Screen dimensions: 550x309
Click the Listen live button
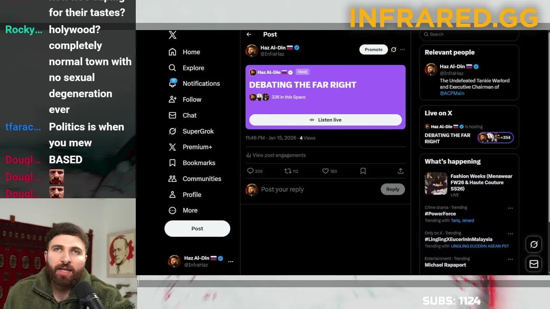325,120
